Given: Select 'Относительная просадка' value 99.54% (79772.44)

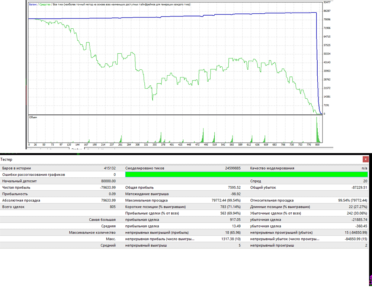Looking at the screenshot, I should [353, 200].
